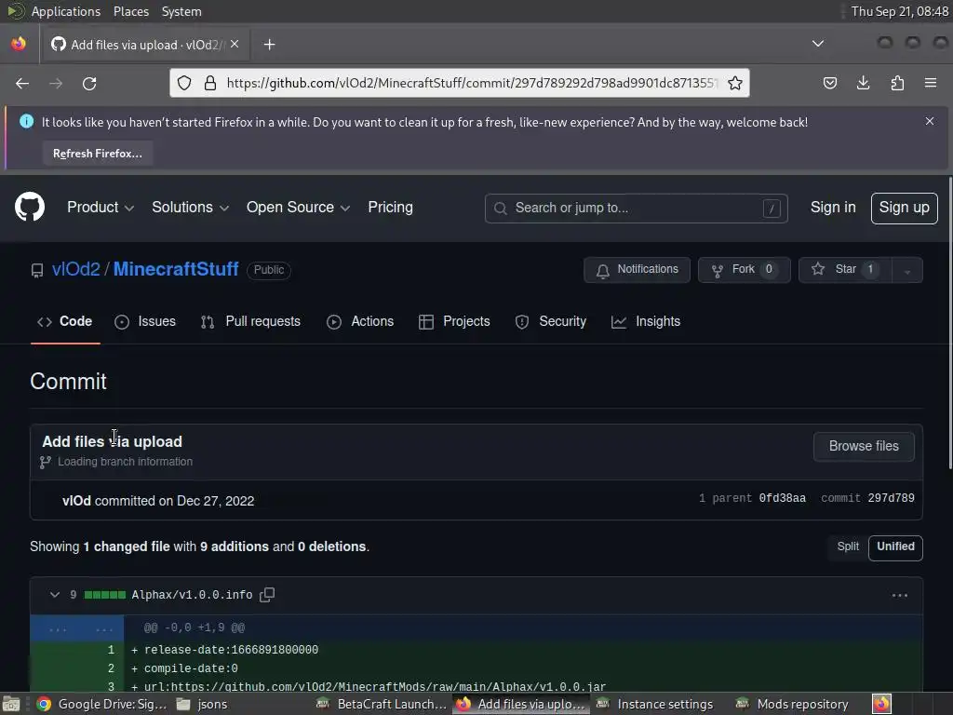Switch to BetaCraft Launcher taskbar window
The width and height of the screenshot is (953, 715).
point(382,704)
